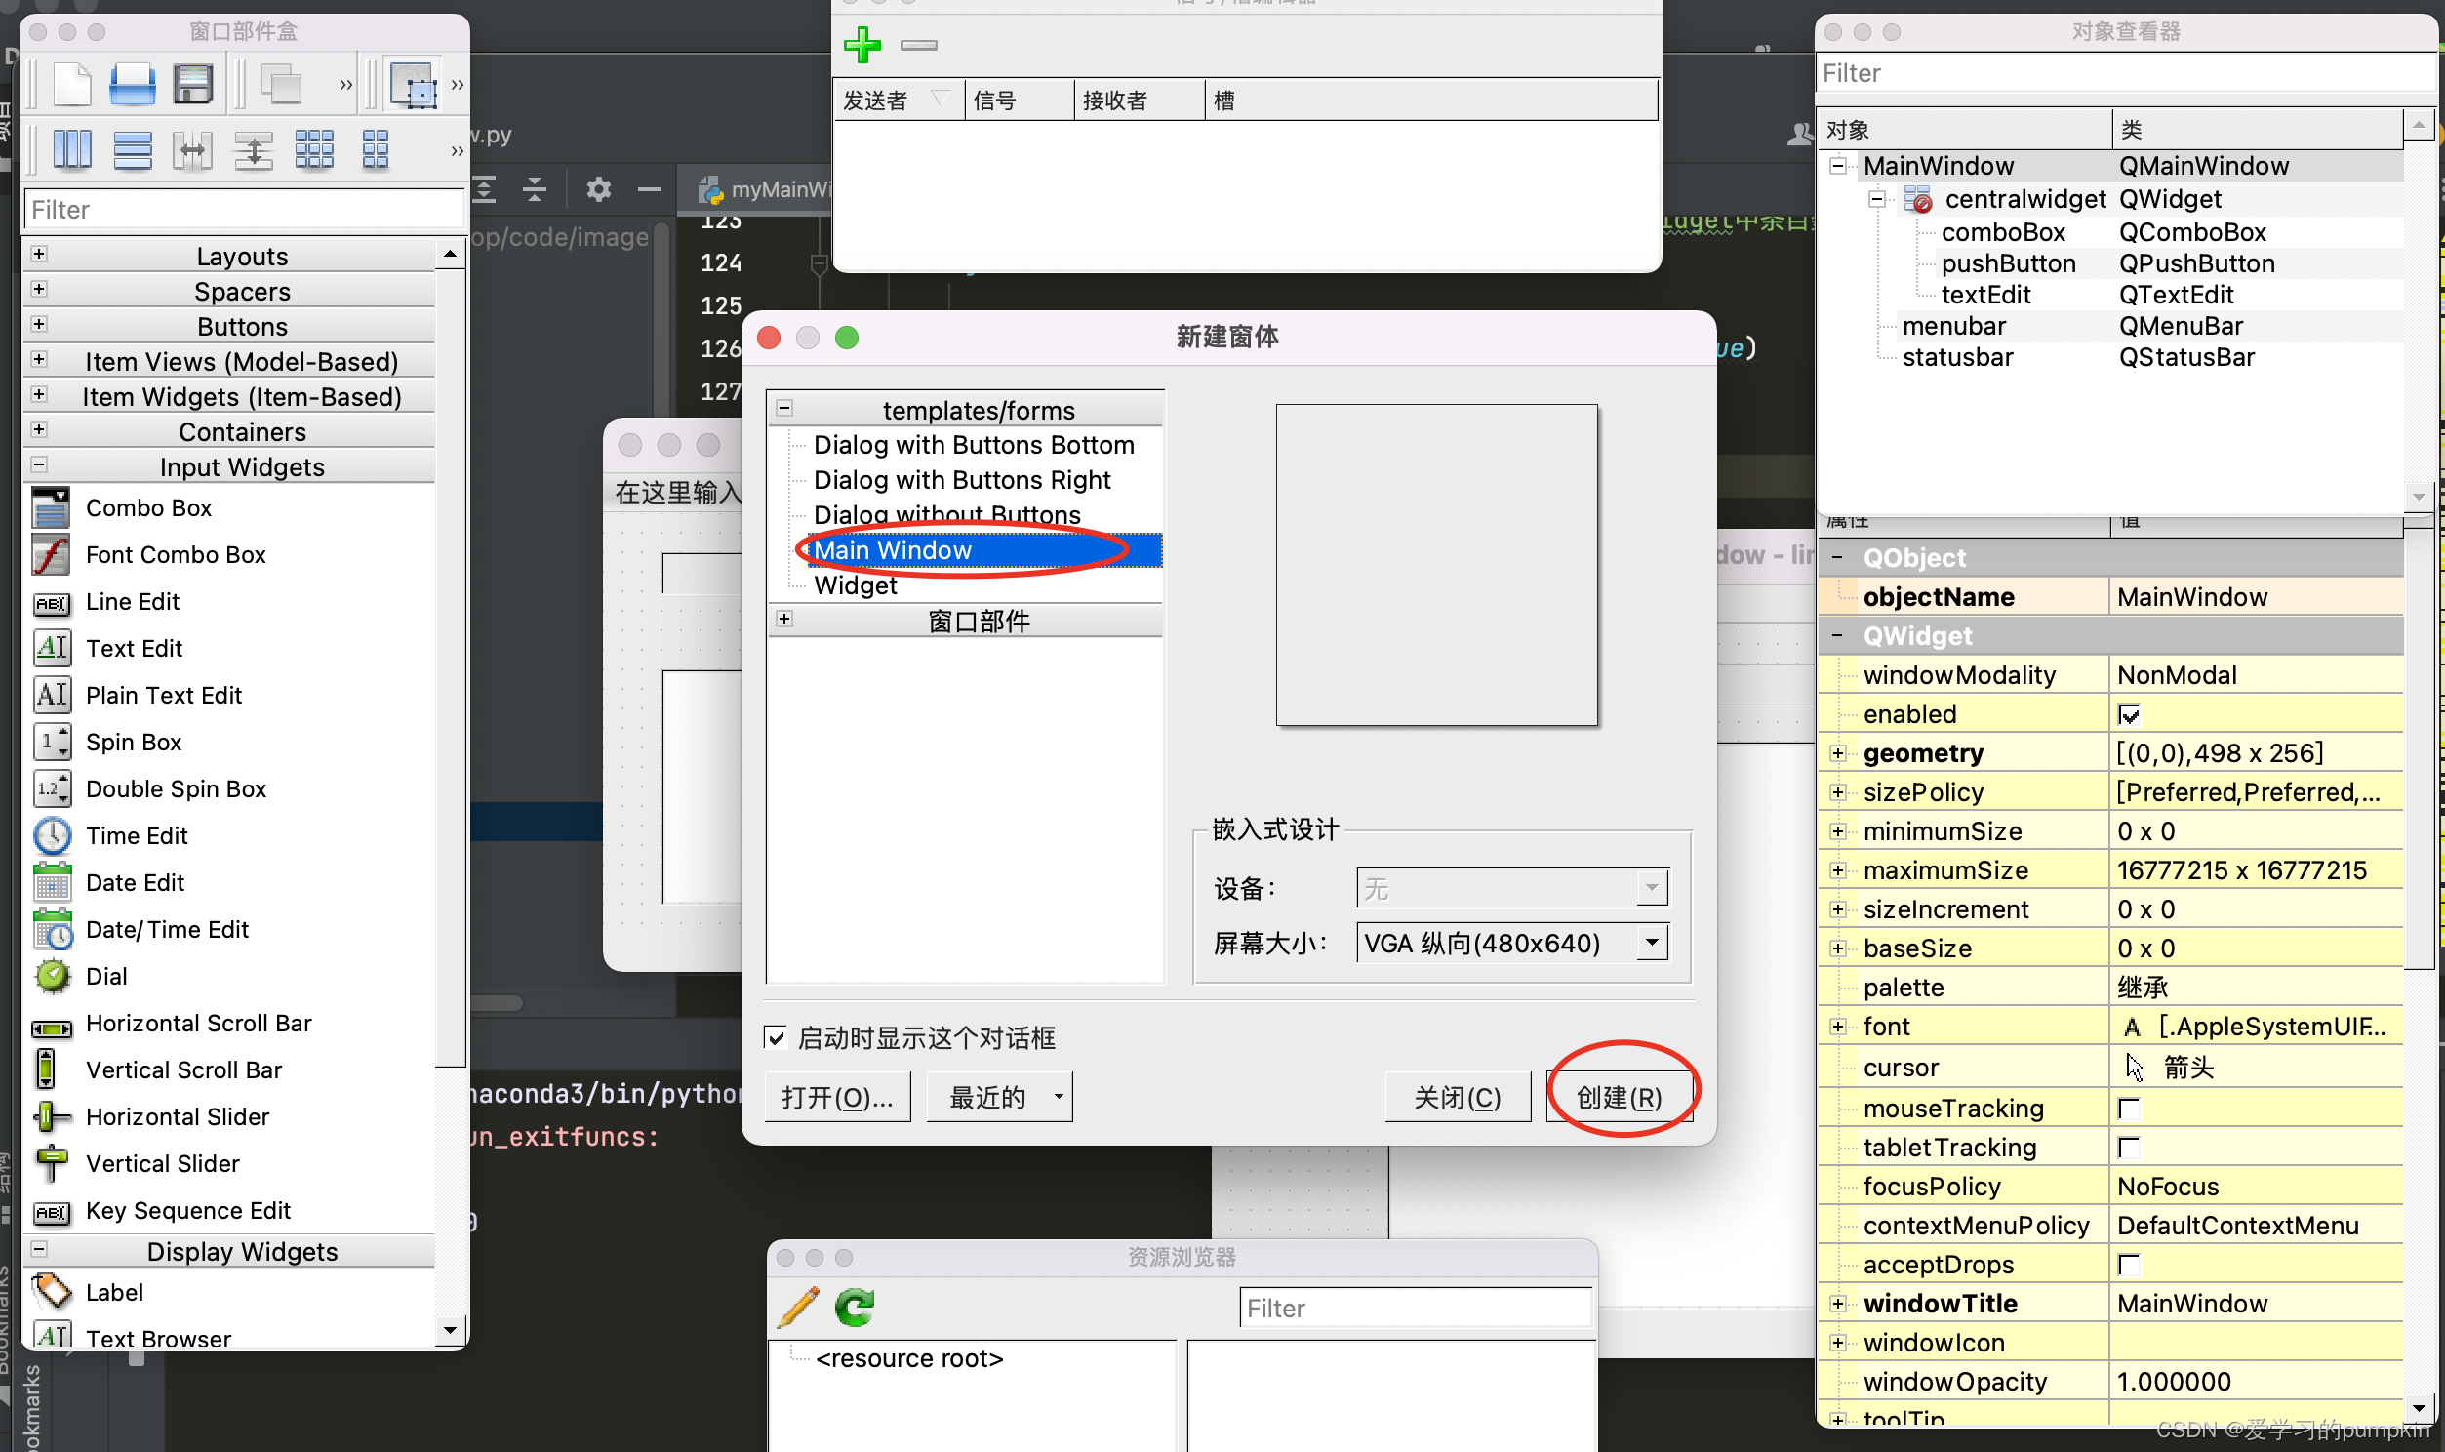Viewport: 2445px width, 1452px height.
Task: Select the Lay Out in a Grid icon
Action: 315,148
